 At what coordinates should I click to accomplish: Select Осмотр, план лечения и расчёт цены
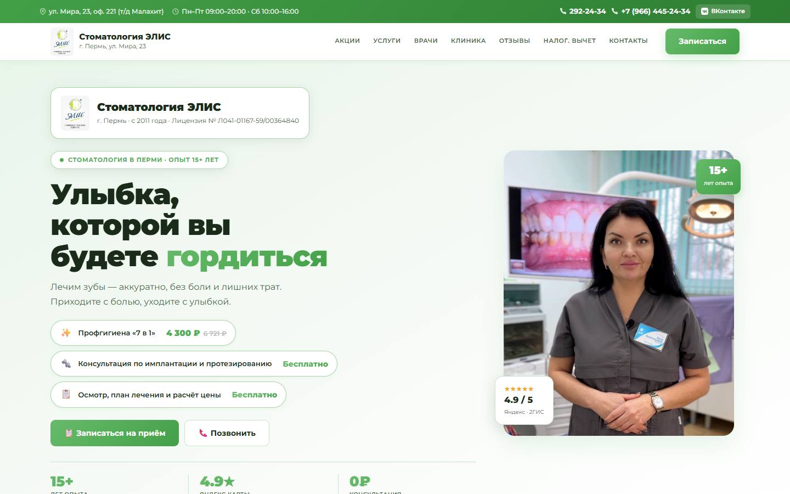[x=168, y=395]
